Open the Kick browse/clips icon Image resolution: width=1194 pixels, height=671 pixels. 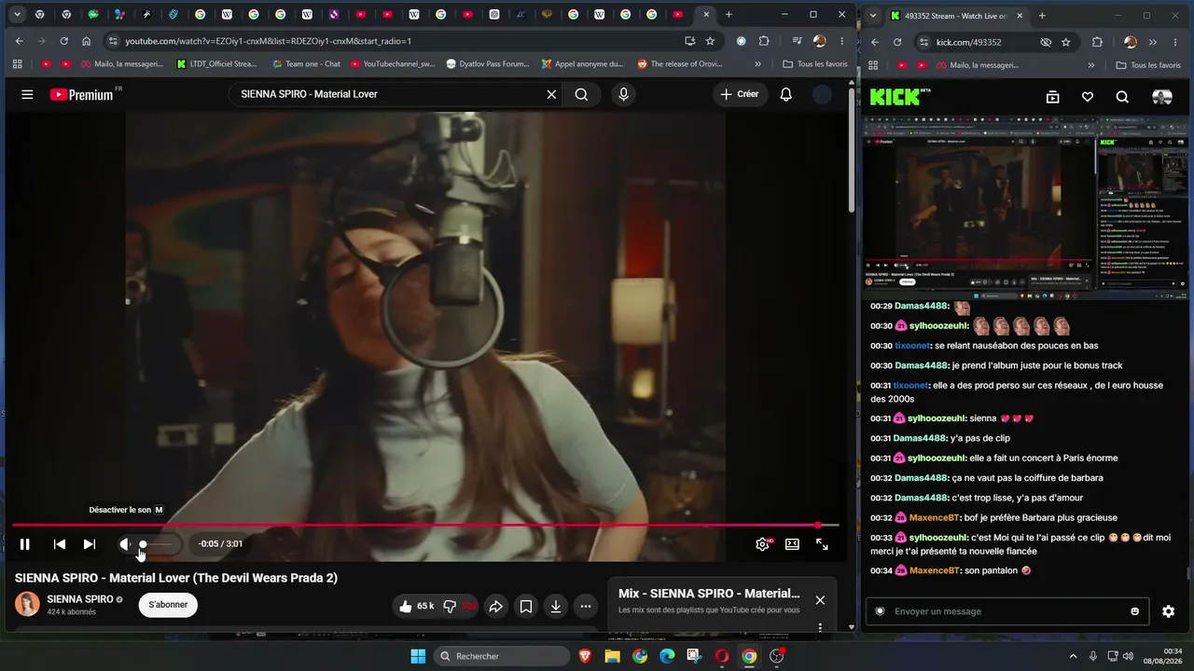[x=1052, y=97]
